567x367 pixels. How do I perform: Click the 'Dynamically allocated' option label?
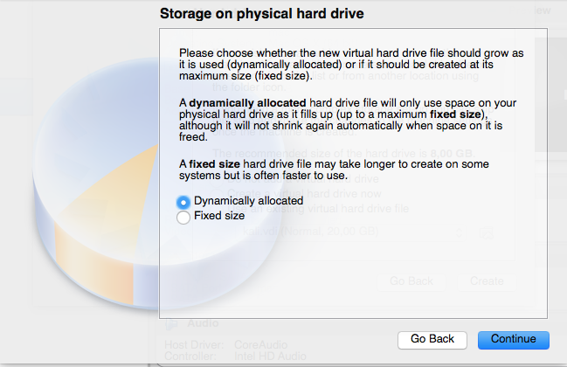249,201
